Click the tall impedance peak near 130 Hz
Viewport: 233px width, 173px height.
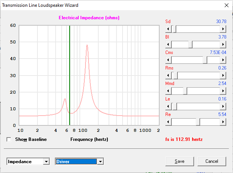point(87,45)
